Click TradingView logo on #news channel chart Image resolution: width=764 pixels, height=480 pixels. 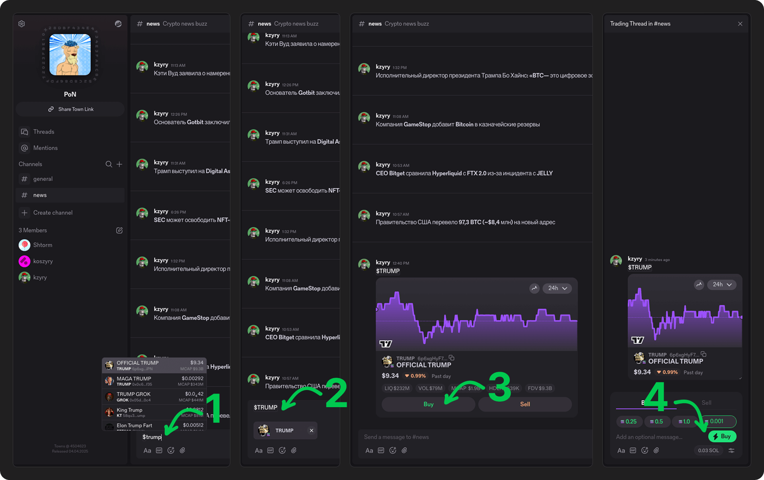click(x=386, y=343)
